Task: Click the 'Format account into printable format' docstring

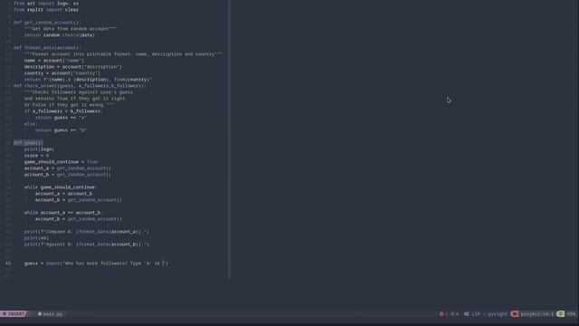Action: click(123, 54)
